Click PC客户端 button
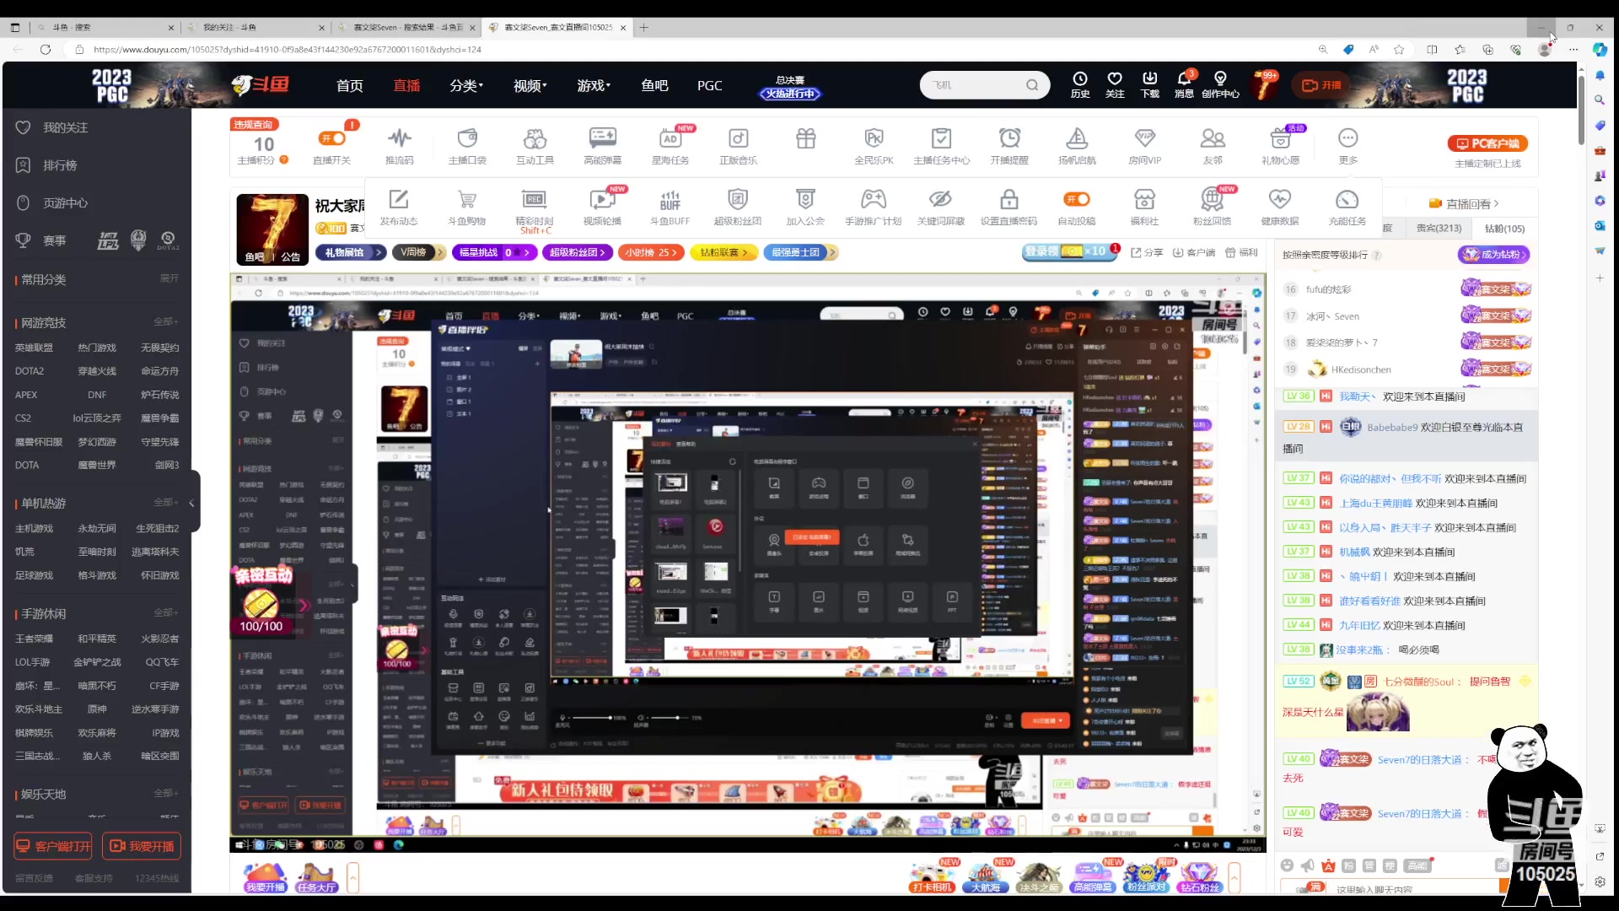 click(1487, 143)
